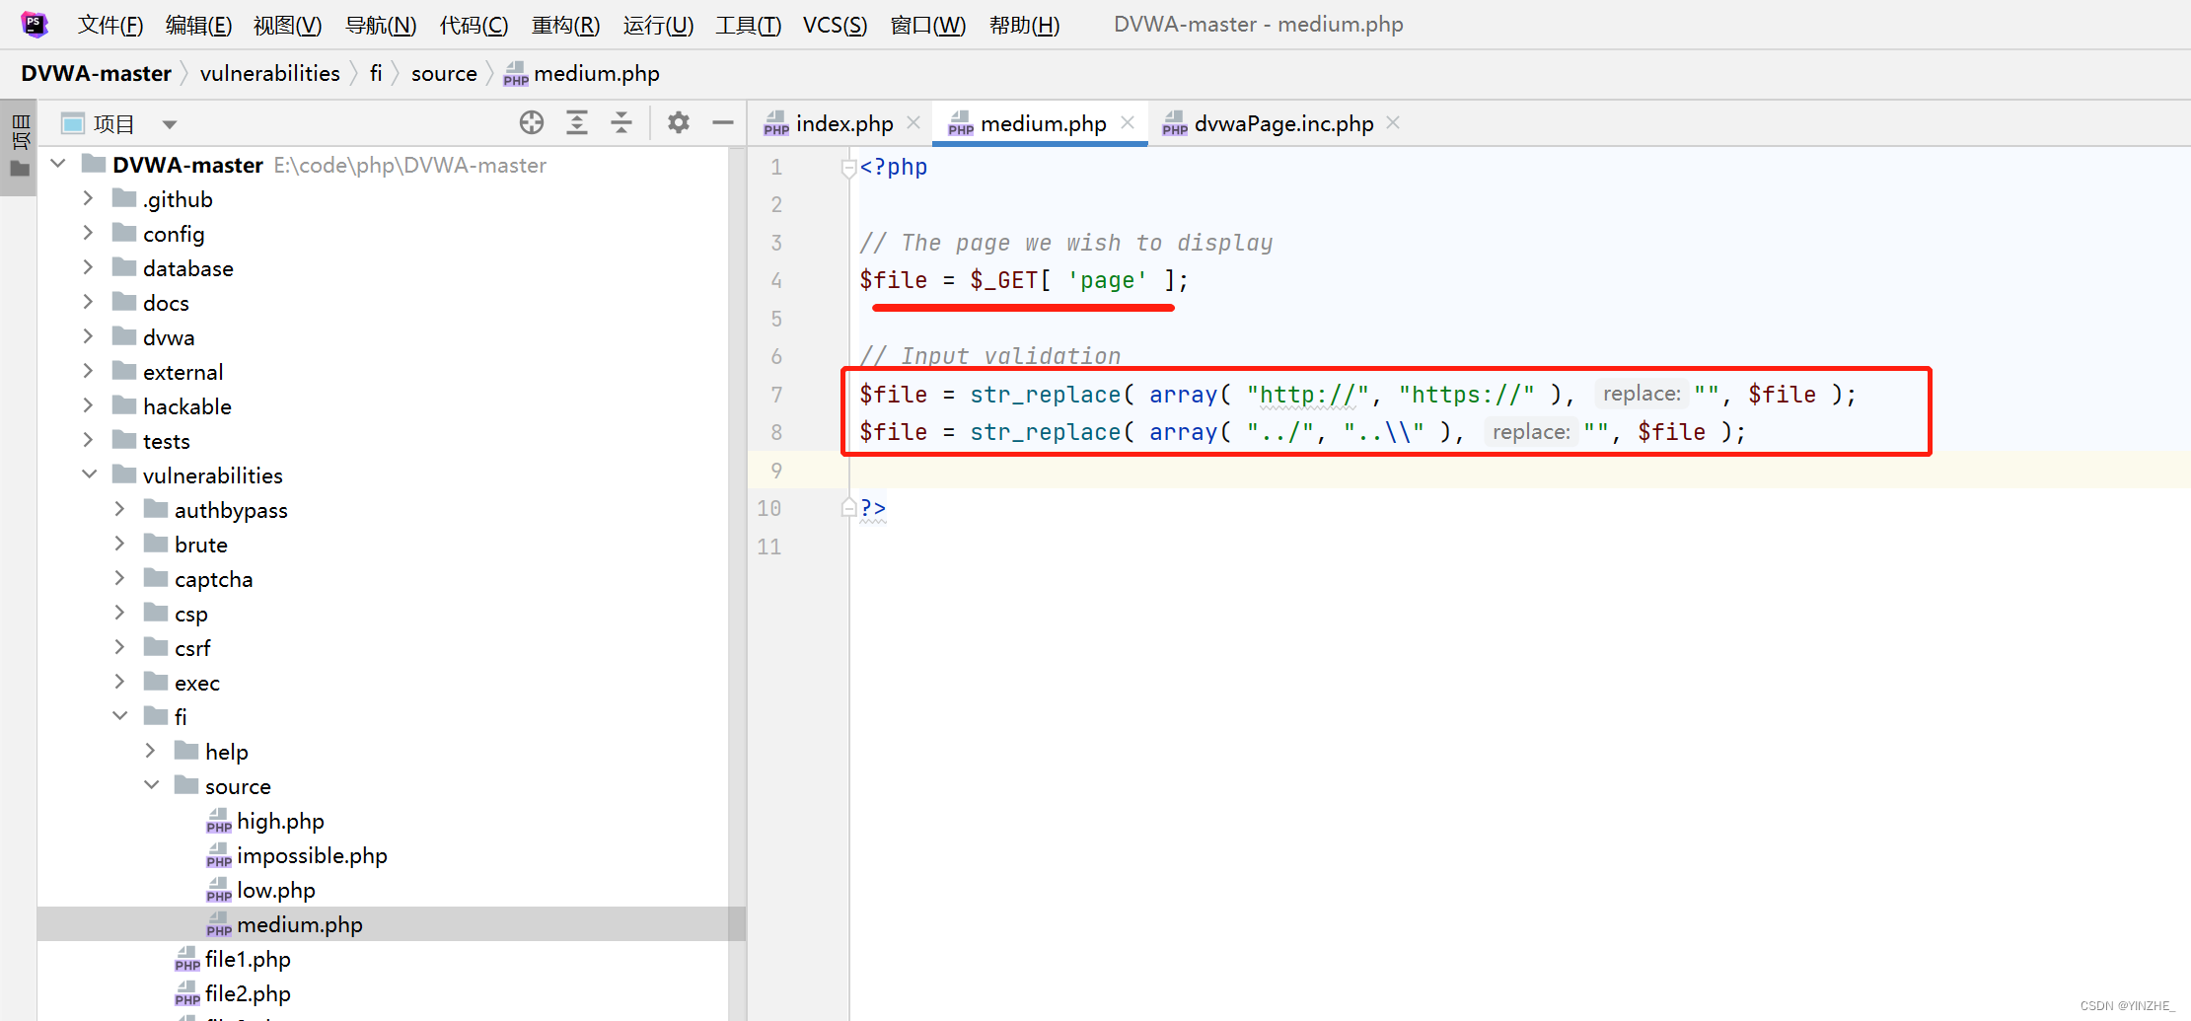This screenshot has height=1021, width=2191.
Task: Click the PhpStorm application logo icon
Action: pos(35,24)
